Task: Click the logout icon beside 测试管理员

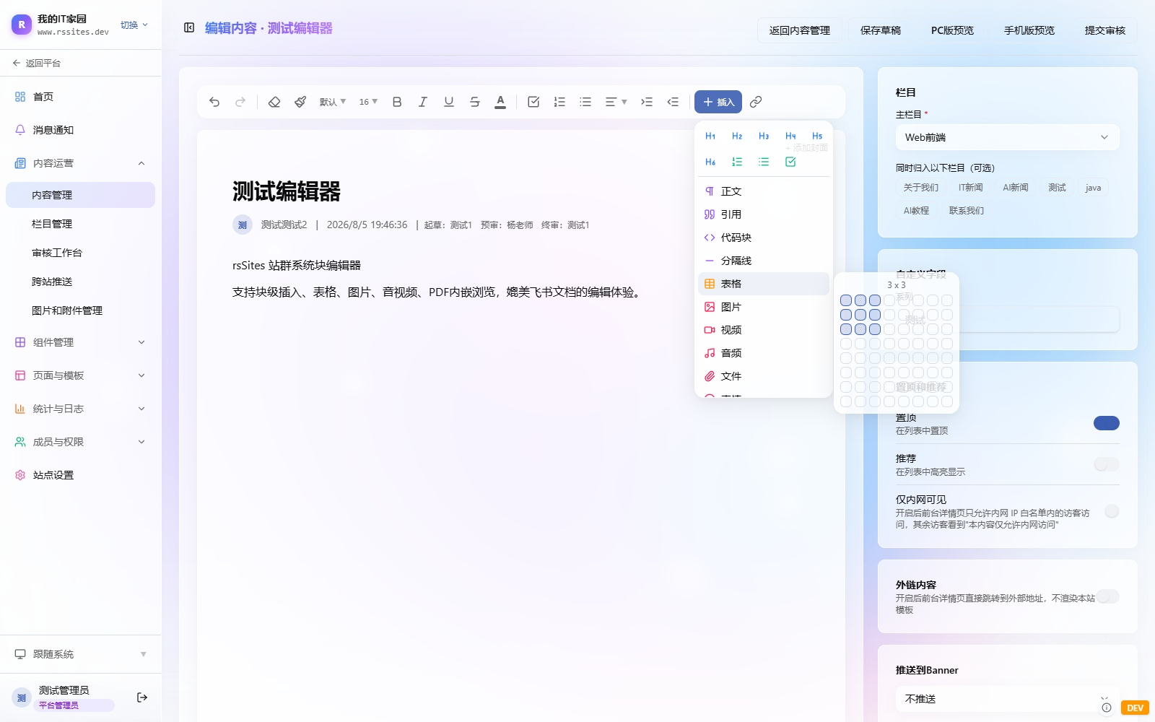Action: (x=142, y=697)
